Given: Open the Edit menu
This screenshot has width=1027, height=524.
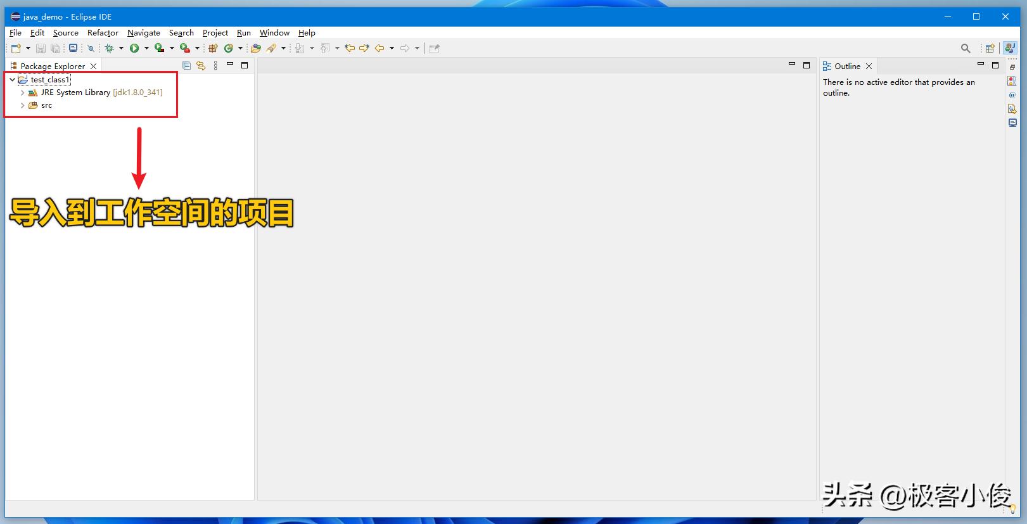Looking at the screenshot, I should [37, 33].
